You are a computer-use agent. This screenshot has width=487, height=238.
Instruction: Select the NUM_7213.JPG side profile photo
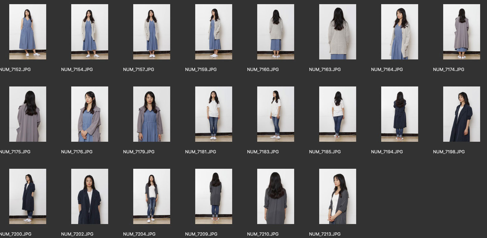pyautogui.click(x=338, y=196)
